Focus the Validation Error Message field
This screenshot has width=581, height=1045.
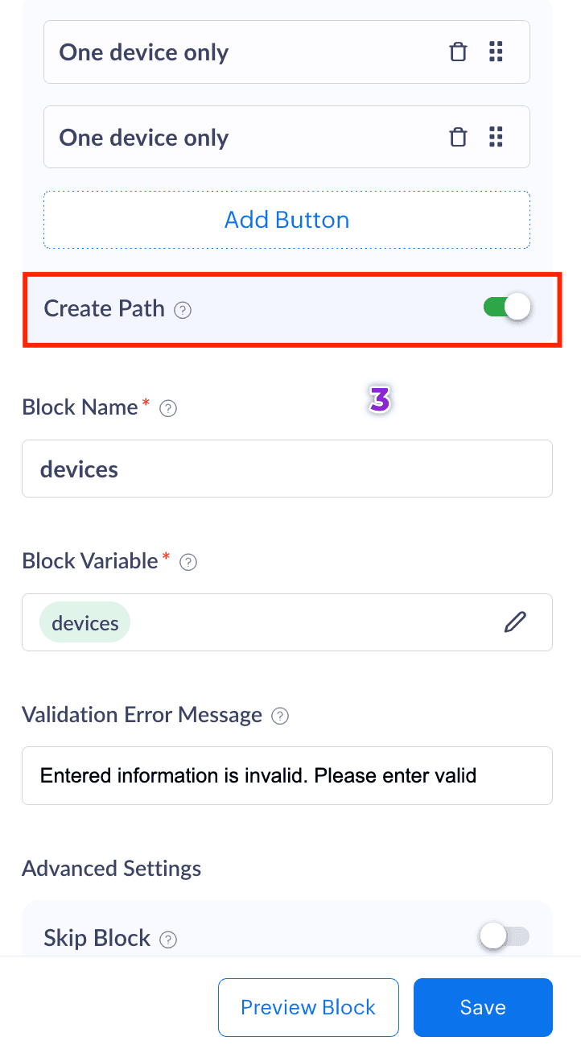coord(286,775)
